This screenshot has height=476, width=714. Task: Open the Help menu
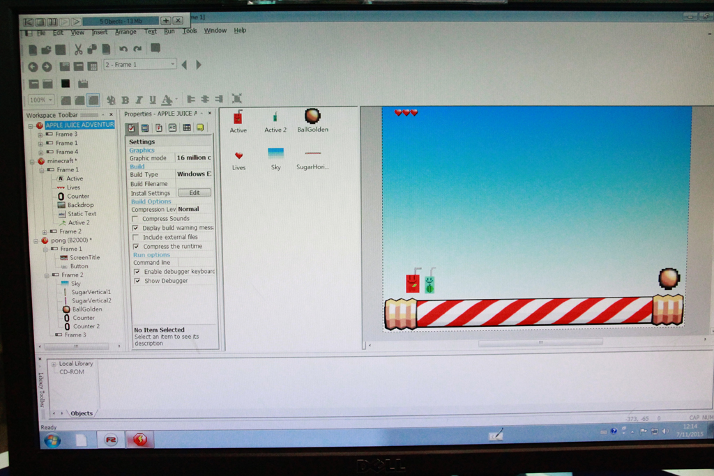240,31
